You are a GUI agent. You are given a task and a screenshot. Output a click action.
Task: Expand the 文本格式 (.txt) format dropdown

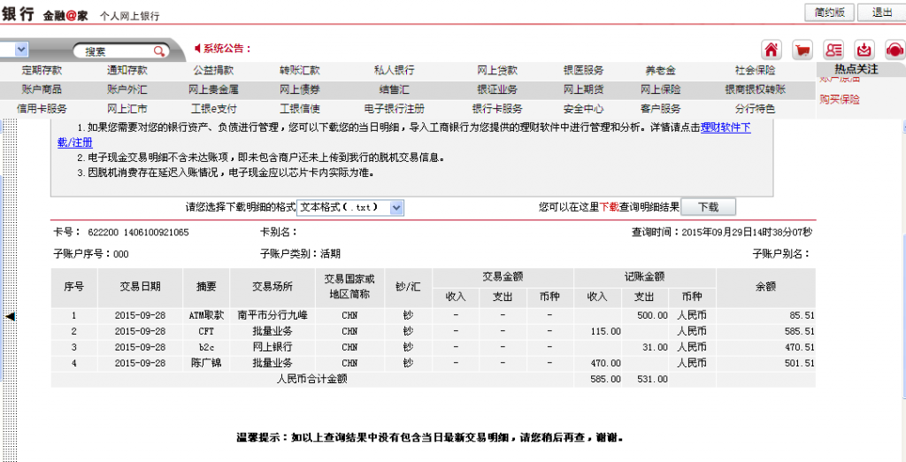[396, 207]
